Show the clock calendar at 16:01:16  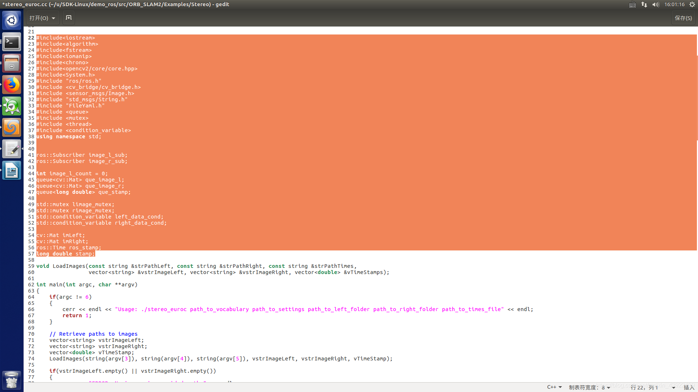click(674, 4)
